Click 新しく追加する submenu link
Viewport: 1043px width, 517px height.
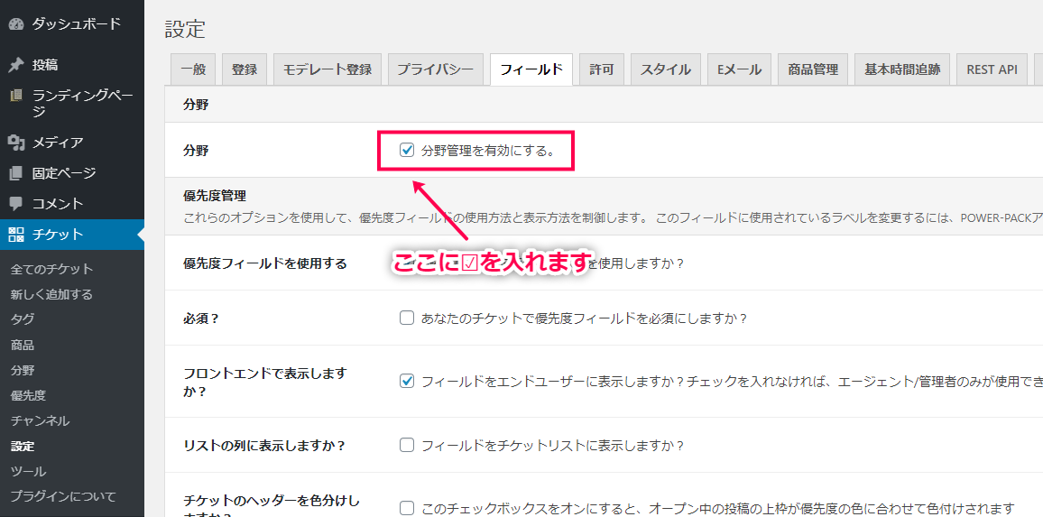(x=52, y=294)
